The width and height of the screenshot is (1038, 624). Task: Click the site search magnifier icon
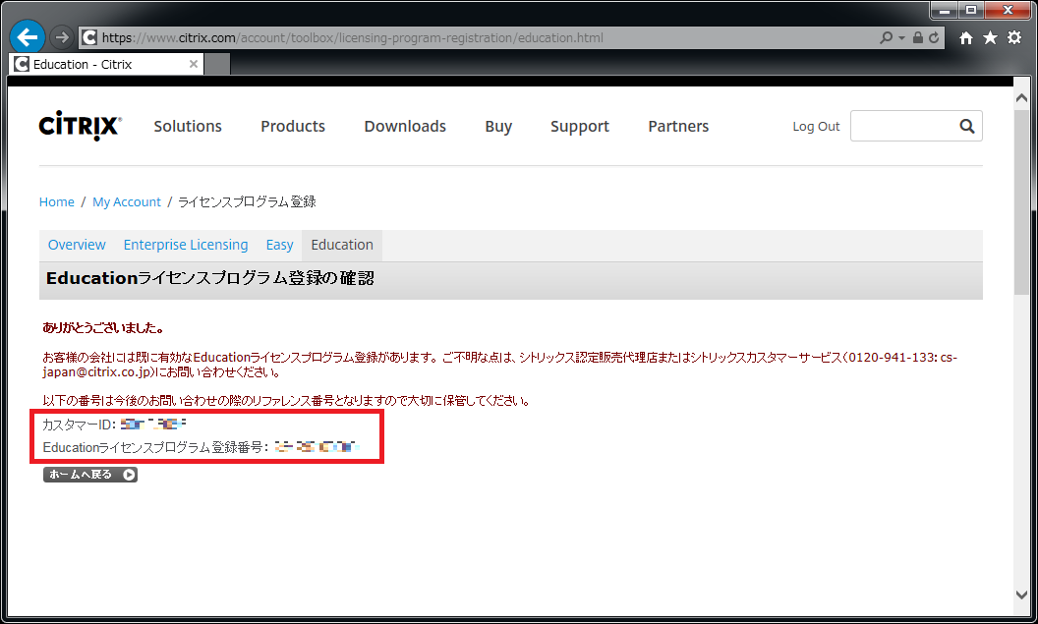(966, 126)
